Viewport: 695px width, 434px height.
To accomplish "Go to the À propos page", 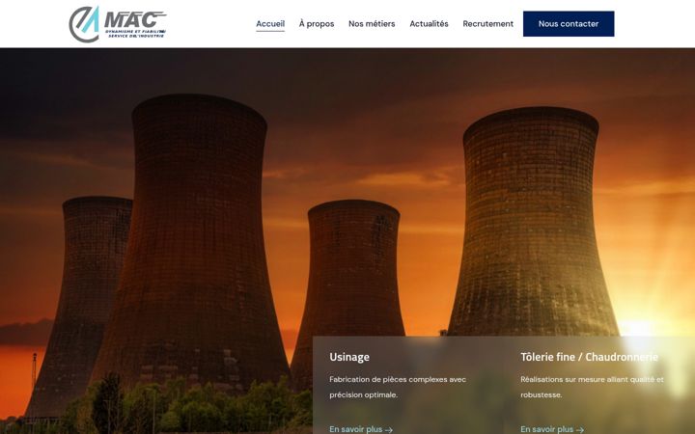I will click(317, 24).
